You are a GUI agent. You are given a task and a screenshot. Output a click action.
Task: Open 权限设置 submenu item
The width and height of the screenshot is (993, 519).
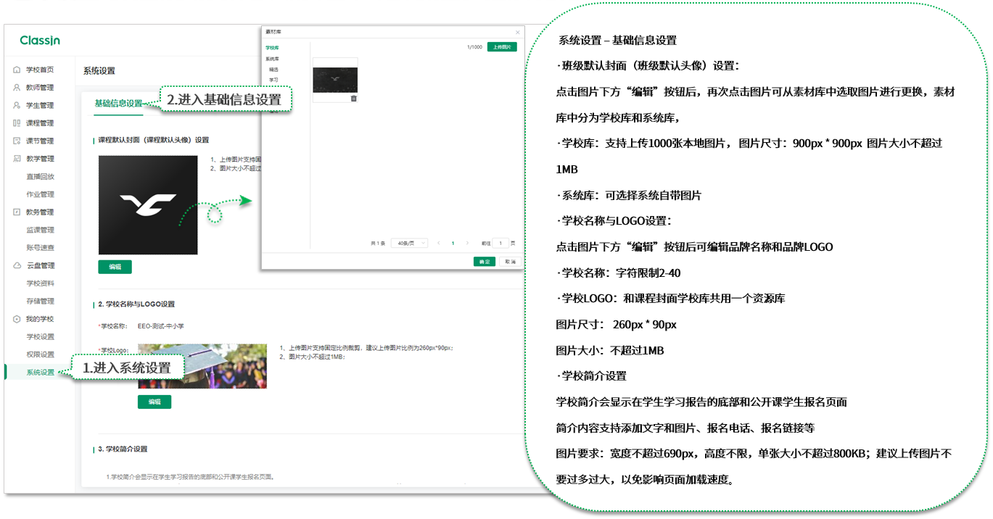41,354
